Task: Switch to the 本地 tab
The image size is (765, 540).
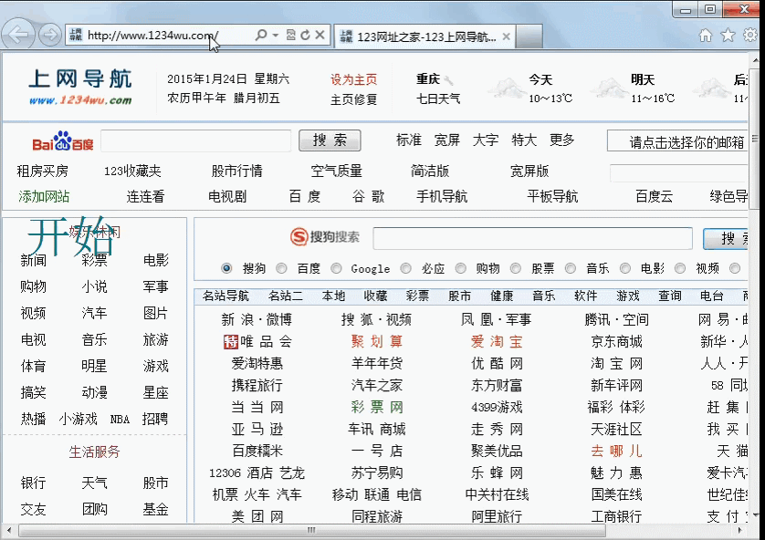Action: 334,296
